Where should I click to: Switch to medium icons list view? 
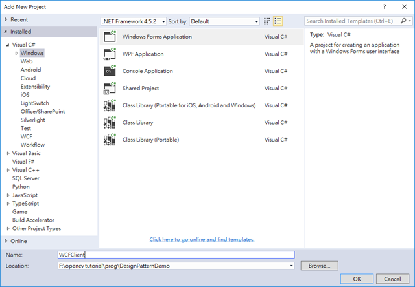pos(278,21)
